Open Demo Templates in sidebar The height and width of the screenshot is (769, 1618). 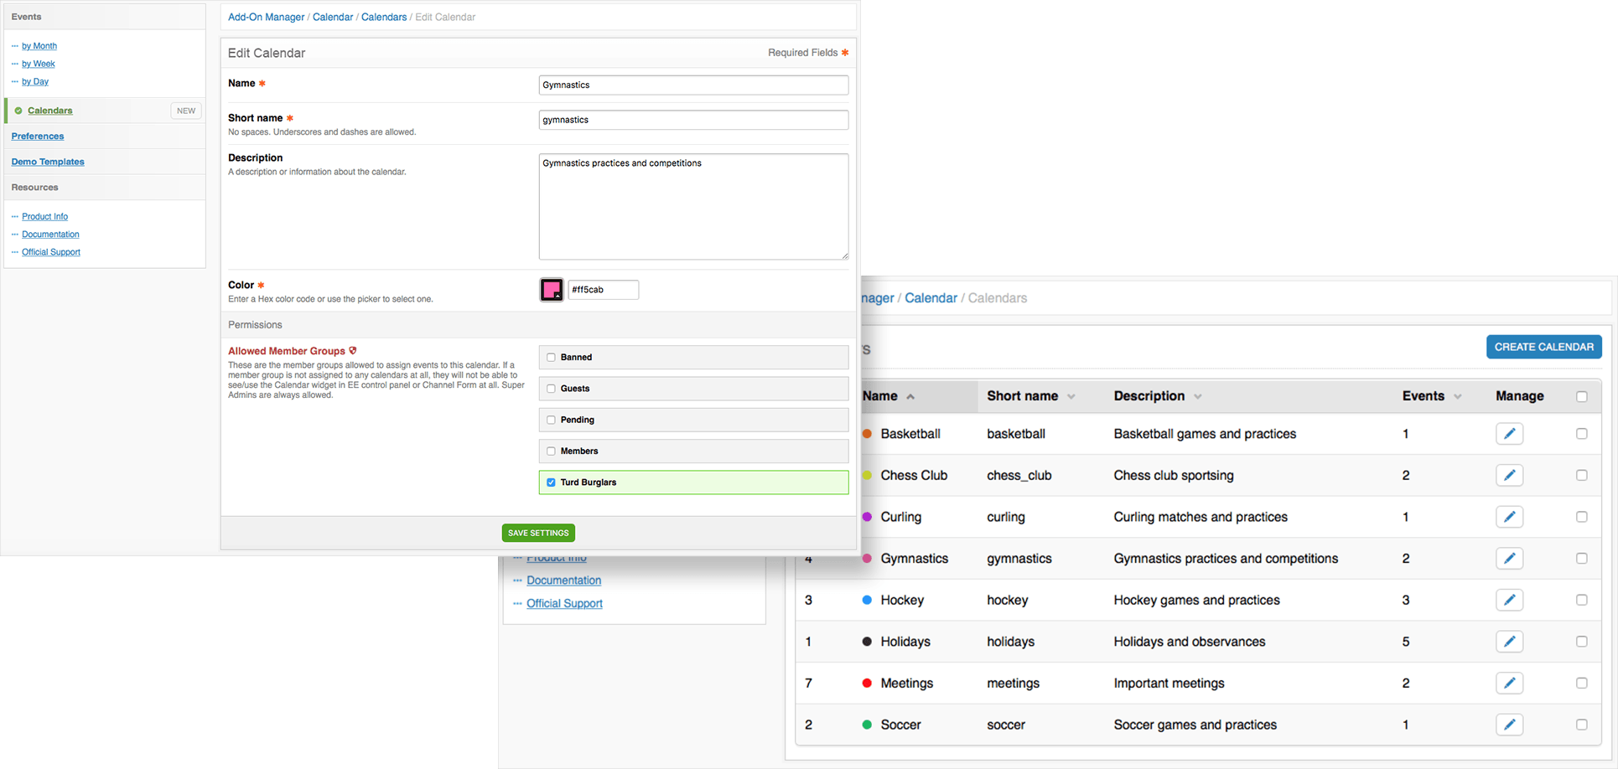coord(48,162)
